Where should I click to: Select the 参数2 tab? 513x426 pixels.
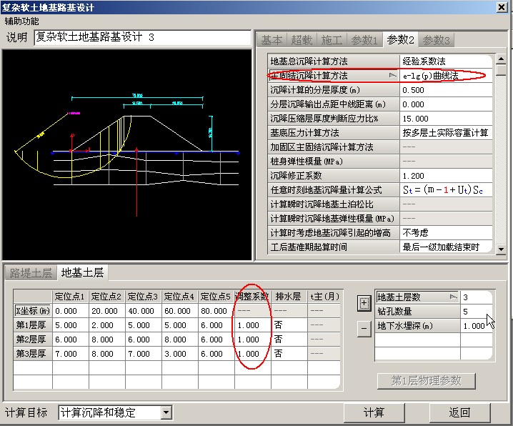(x=400, y=40)
